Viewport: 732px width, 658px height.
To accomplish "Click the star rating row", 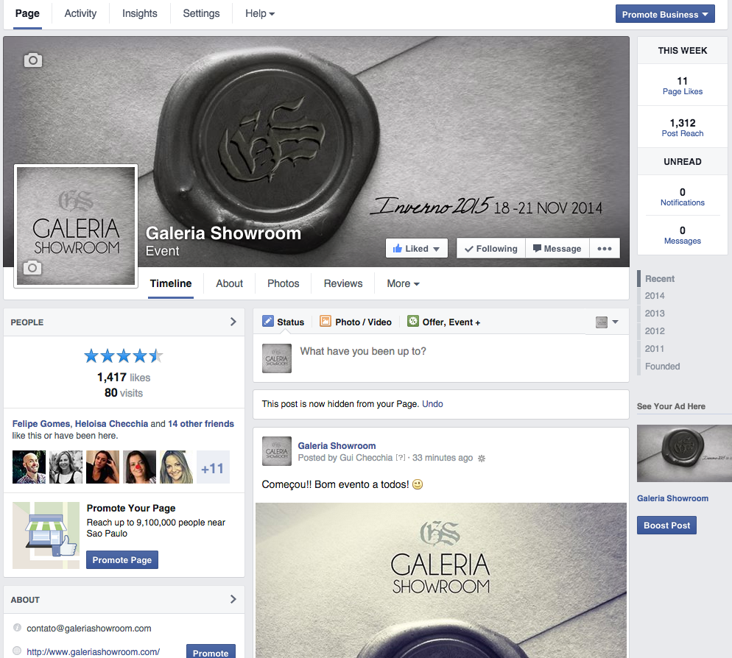I will [x=124, y=356].
